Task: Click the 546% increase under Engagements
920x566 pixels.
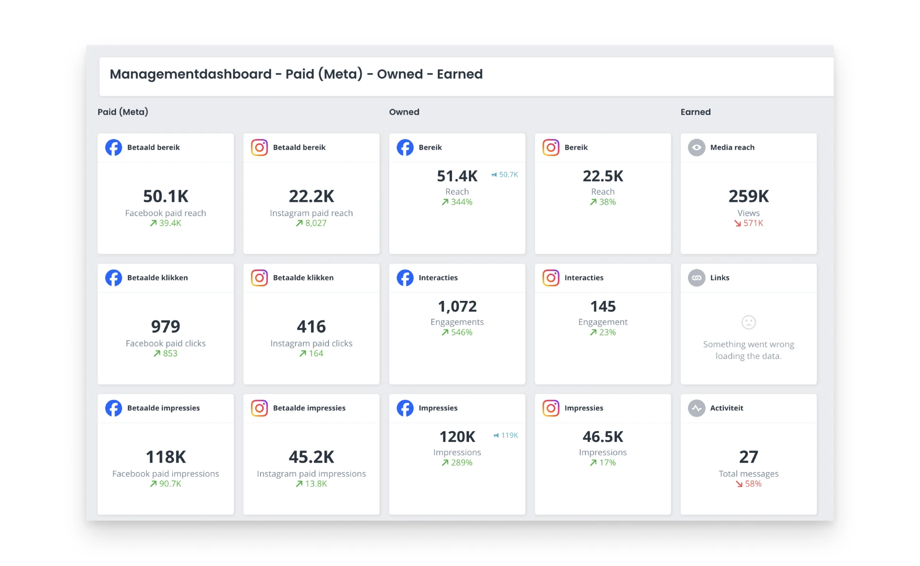Action: [x=457, y=333]
